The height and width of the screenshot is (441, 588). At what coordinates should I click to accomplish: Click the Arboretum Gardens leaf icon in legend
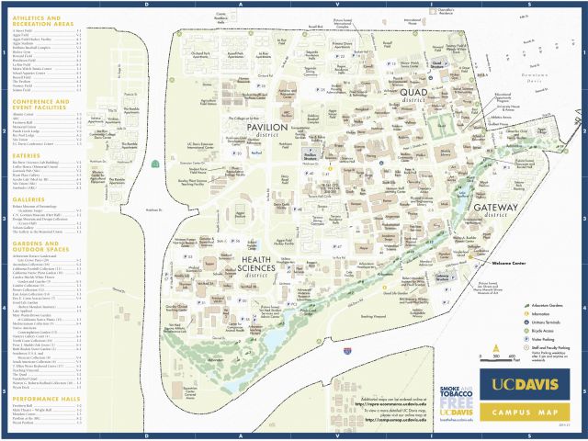pyautogui.click(x=526, y=306)
